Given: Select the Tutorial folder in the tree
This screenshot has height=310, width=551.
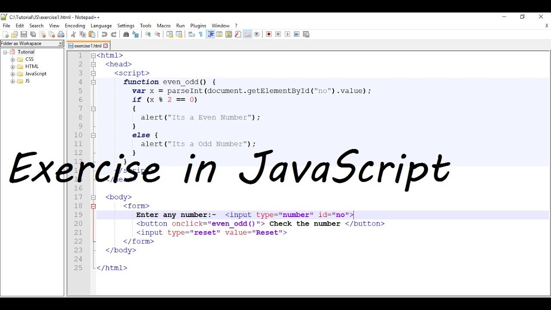Looking at the screenshot, I should [26, 52].
